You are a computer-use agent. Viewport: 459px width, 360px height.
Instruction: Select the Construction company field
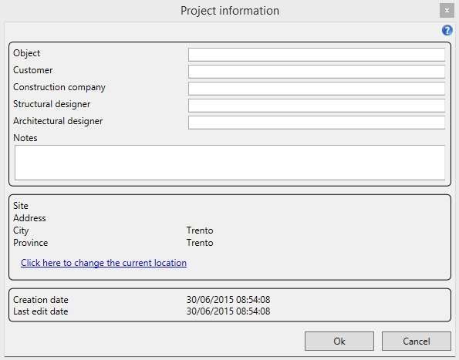point(316,89)
